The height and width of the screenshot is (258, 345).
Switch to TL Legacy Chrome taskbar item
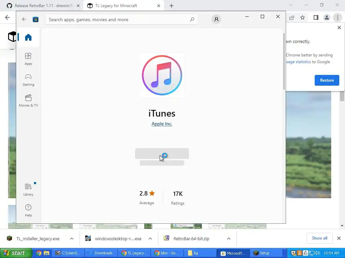[x=134, y=253]
